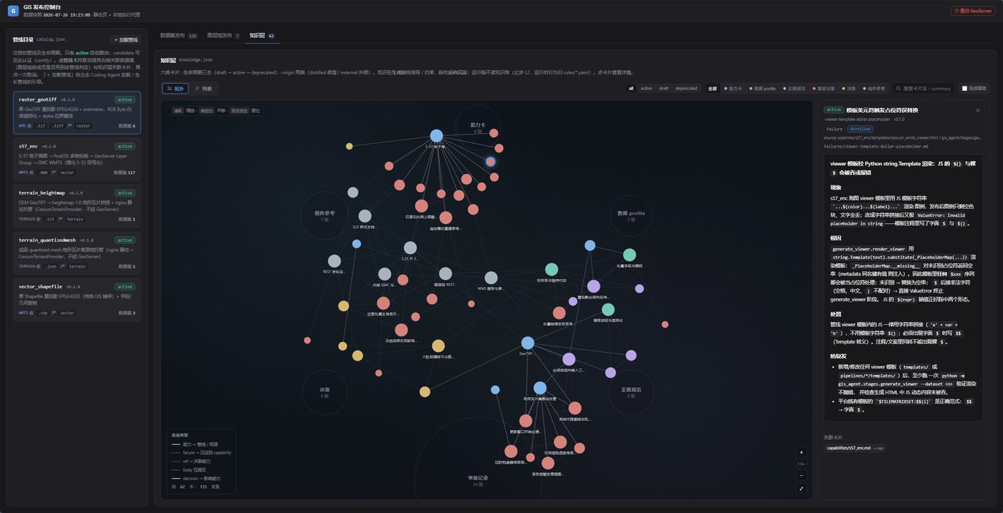Toggle the 连线稀疏 checkbox
The image size is (1003, 513).
964,89
